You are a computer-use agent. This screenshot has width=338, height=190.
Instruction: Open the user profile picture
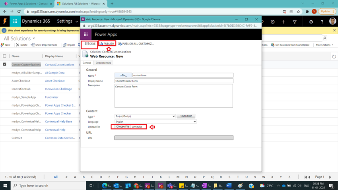click(332, 21)
